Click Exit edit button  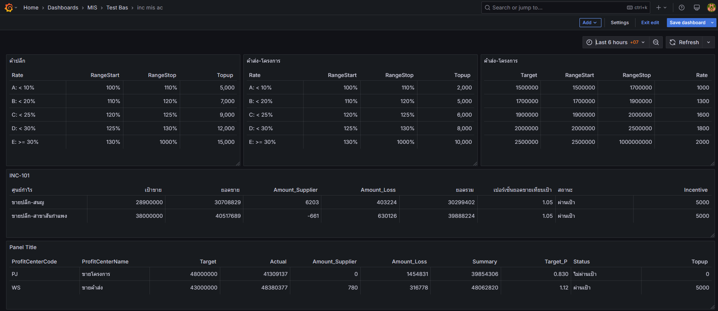(x=650, y=23)
